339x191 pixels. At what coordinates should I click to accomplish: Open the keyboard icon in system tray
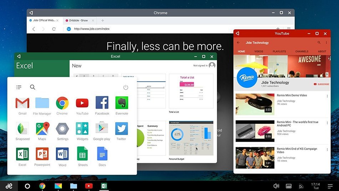coord(289,186)
